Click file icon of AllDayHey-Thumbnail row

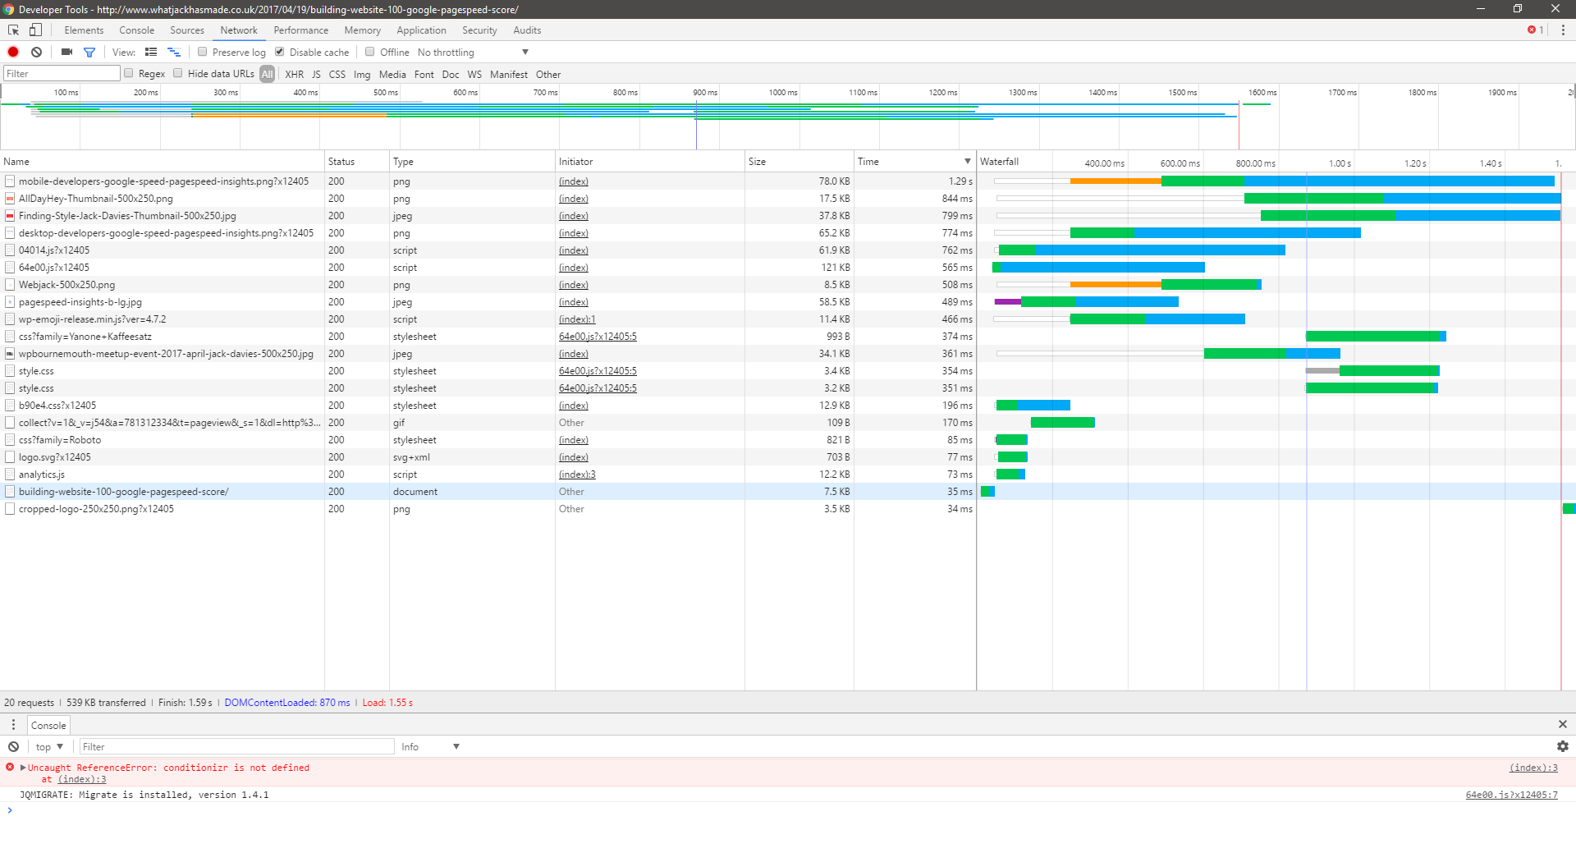[10, 199]
